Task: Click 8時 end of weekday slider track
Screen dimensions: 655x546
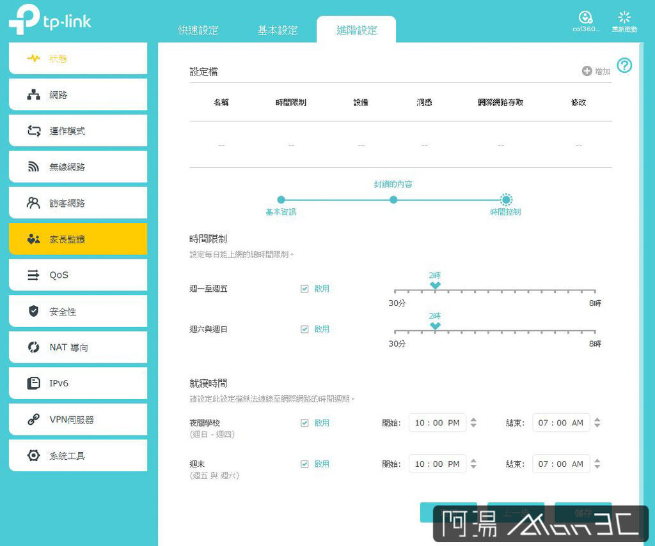Action: tap(595, 291)
